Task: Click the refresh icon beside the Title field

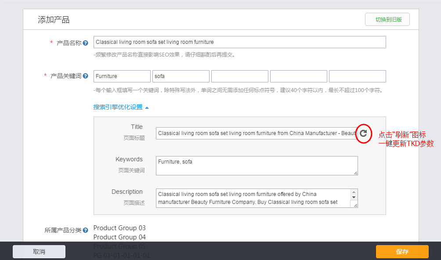Action: (x=363, y=133)
